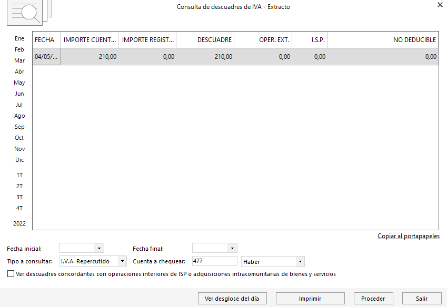Select the Jun month filter

(19, 94)
